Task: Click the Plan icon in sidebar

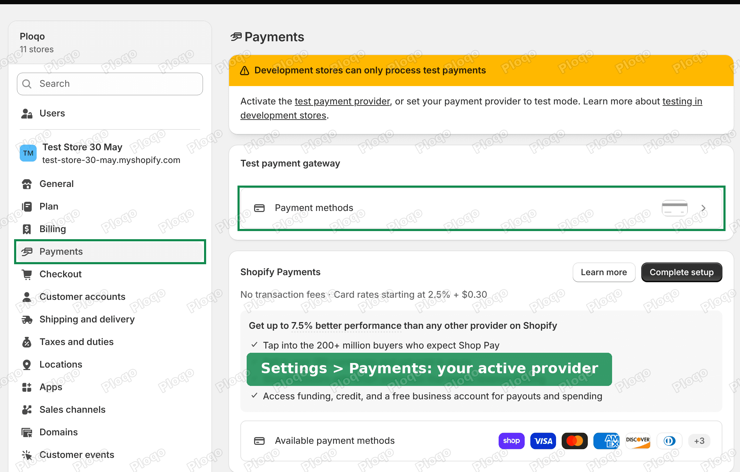Action: [x=27, y=206]
